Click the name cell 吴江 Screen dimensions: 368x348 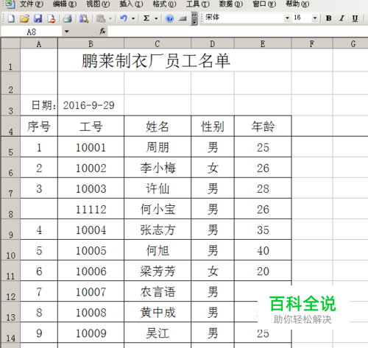click(x=158, y=333)
